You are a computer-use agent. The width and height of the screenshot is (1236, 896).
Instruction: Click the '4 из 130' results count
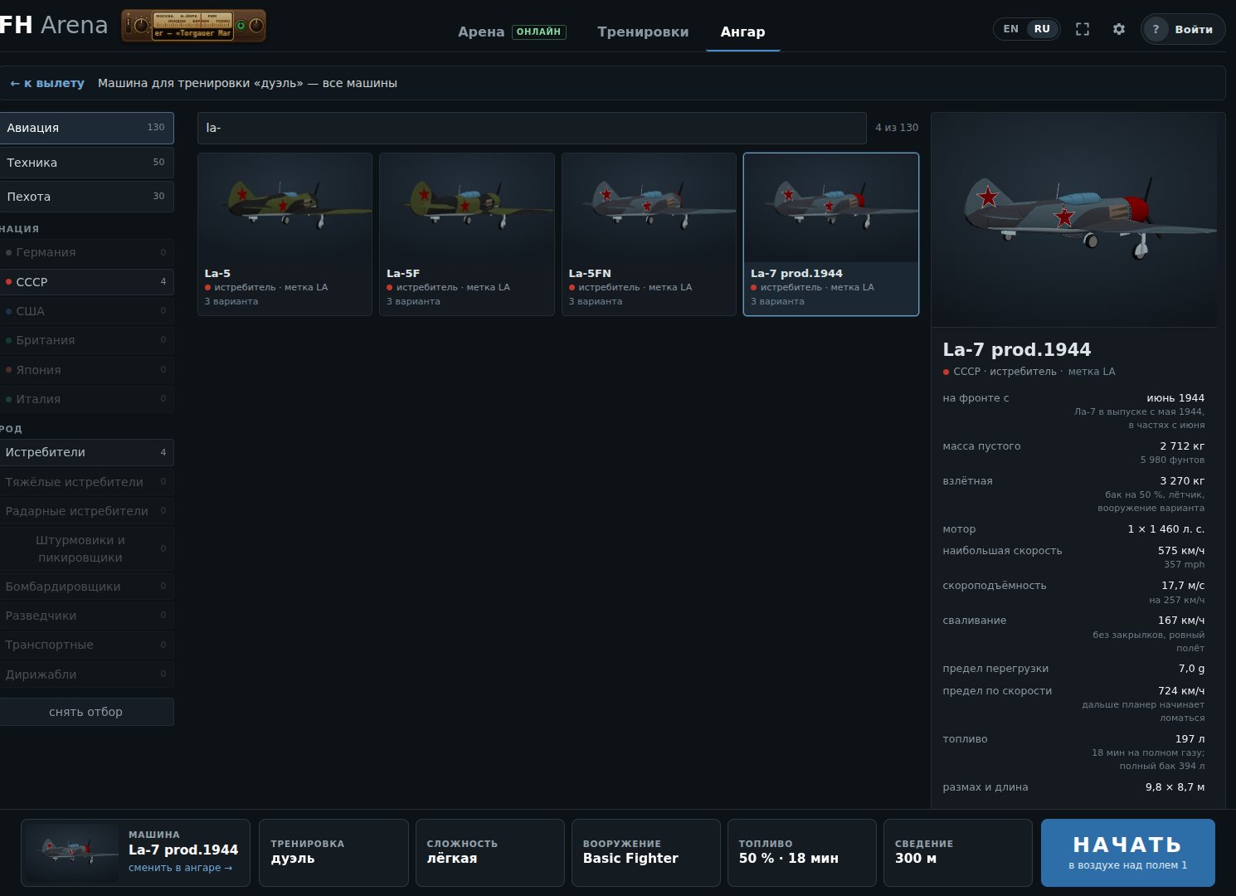coord(897,128)
